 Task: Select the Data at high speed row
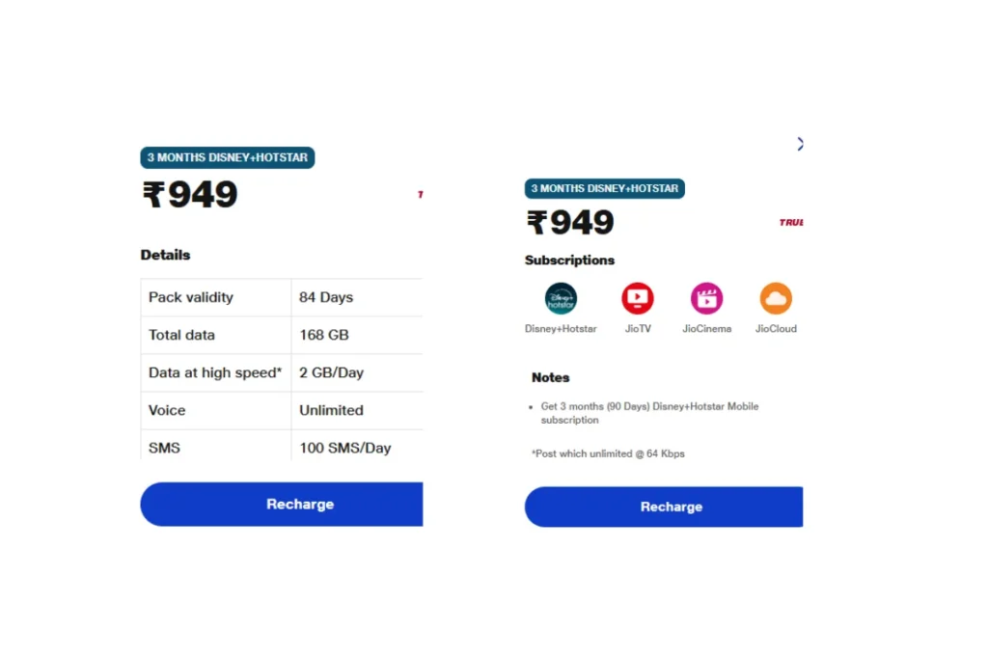point(282,373)
